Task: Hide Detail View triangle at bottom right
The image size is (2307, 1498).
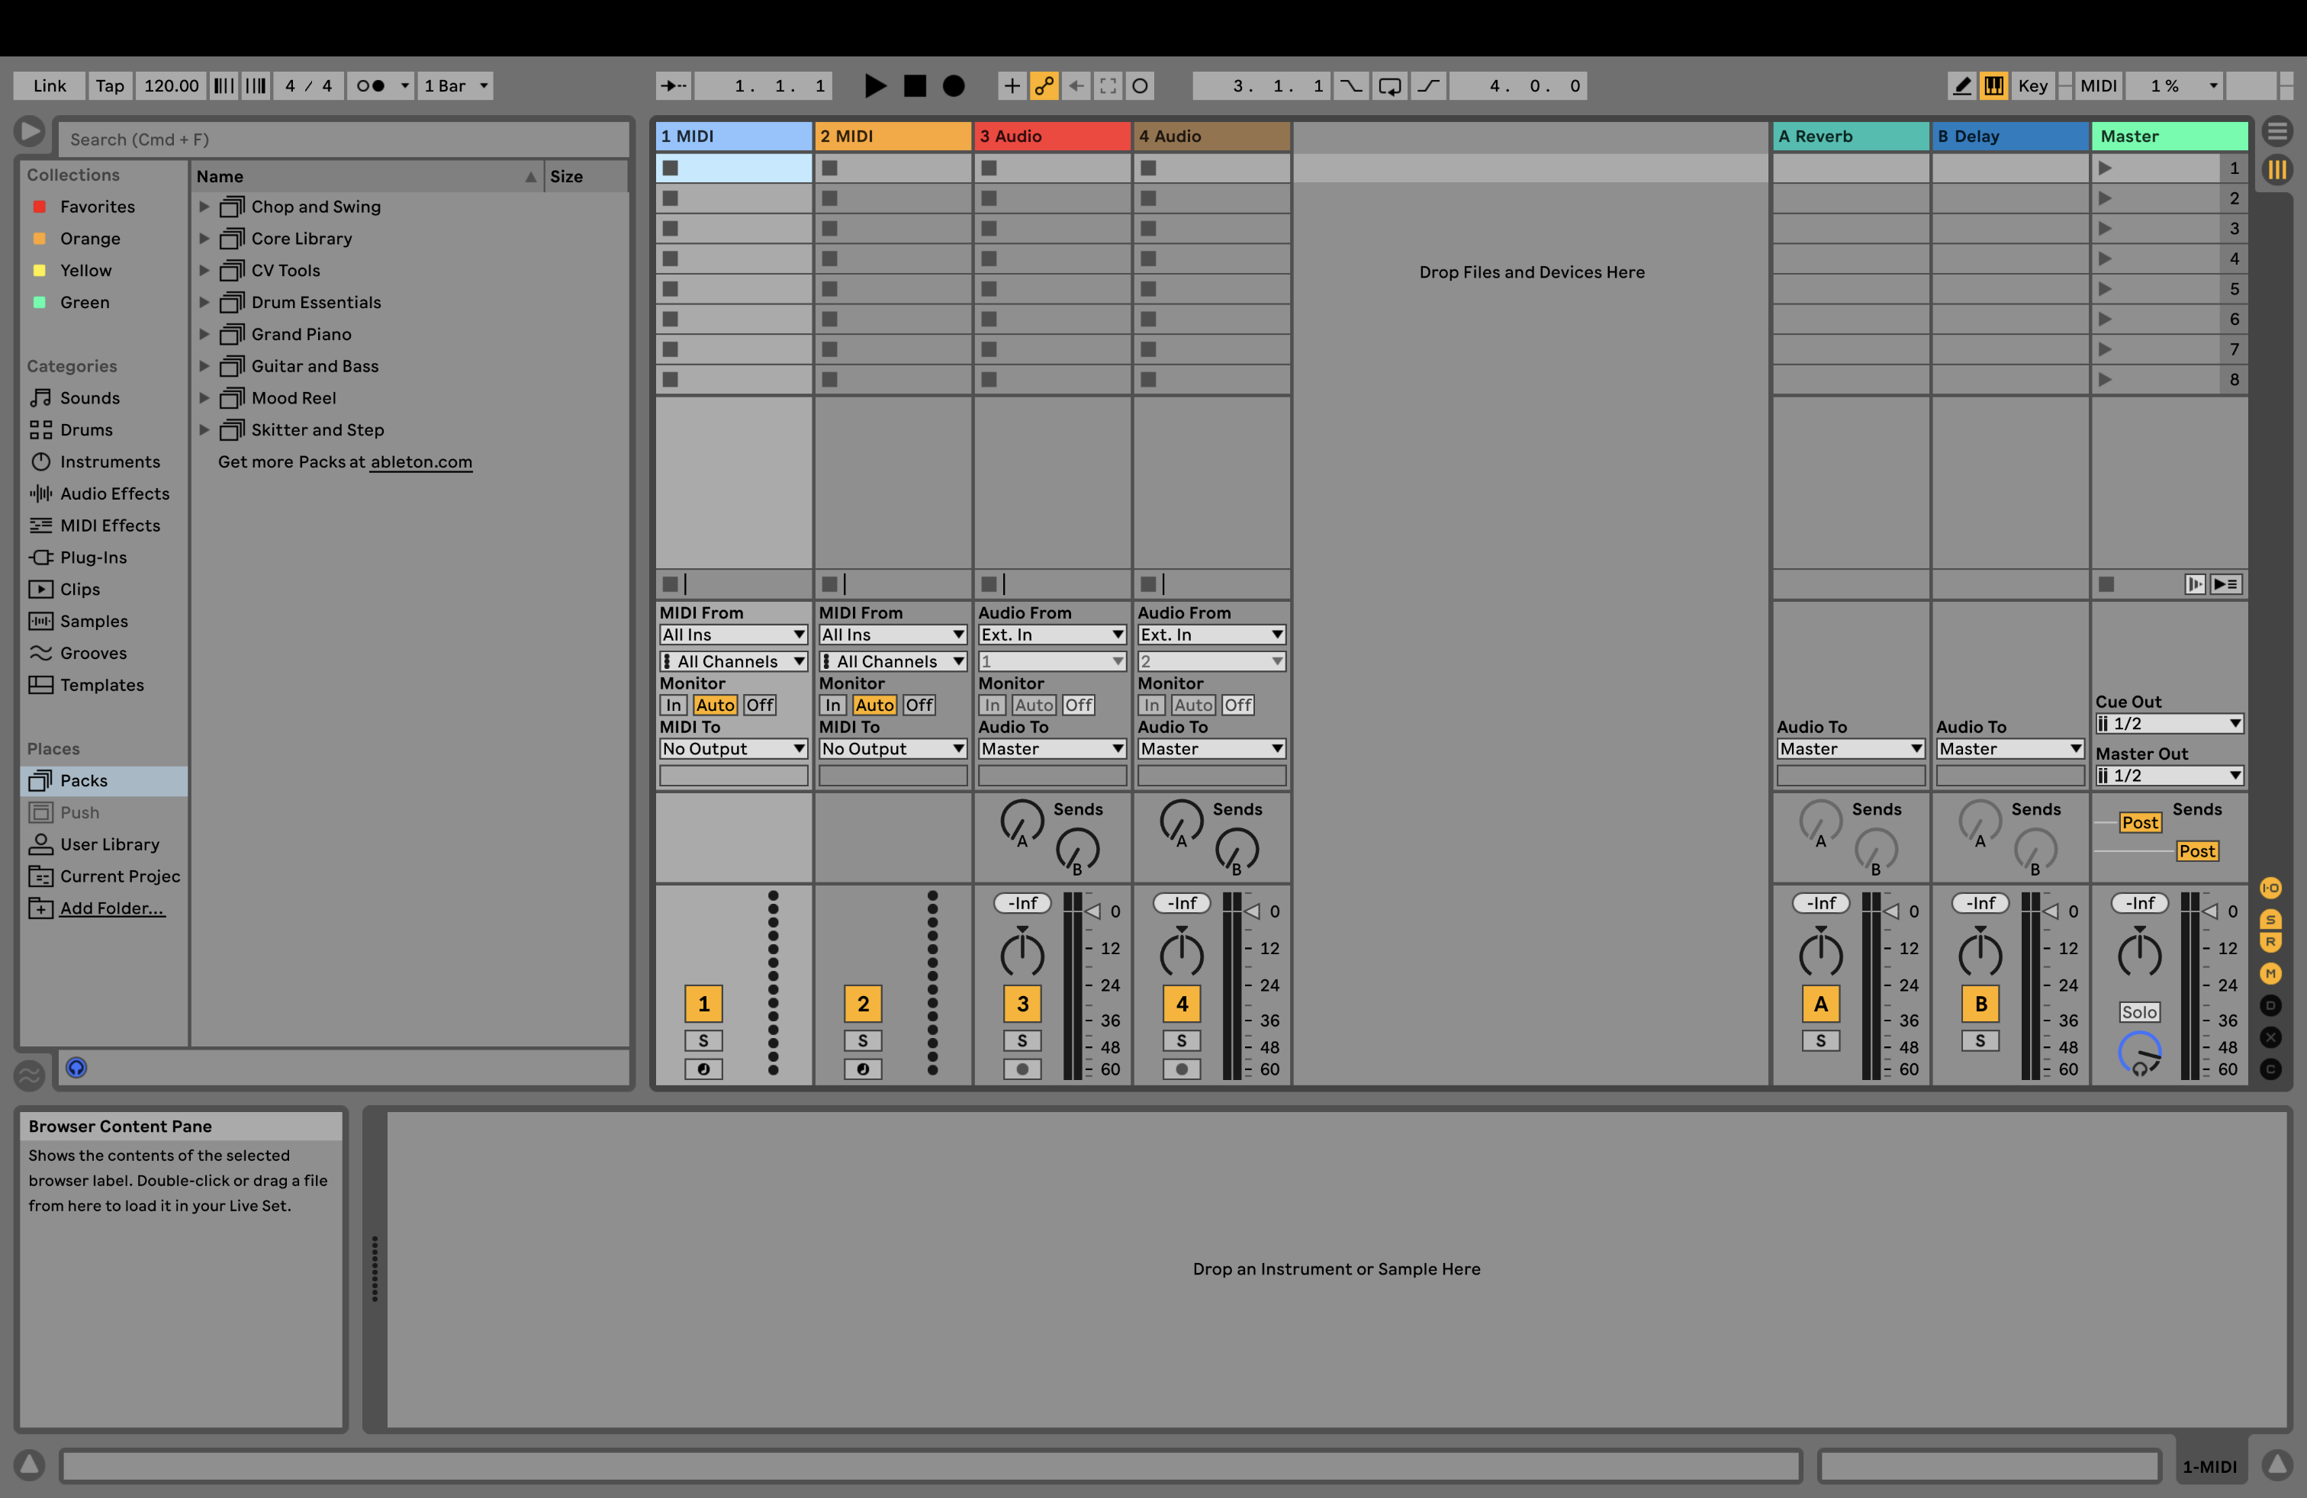Action: pos(2277,1464)
